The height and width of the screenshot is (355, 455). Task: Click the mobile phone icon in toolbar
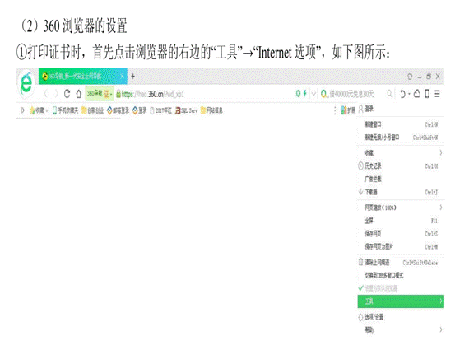[x=427, y=94]
